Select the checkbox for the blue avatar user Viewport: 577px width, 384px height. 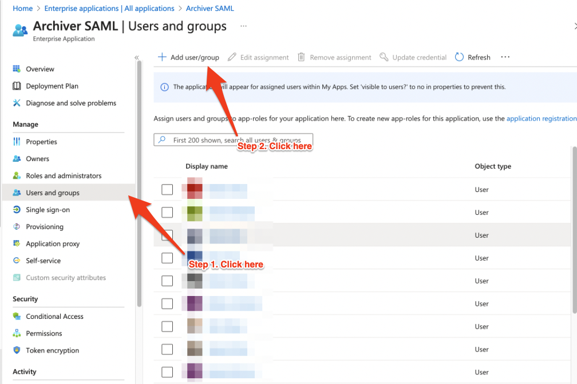167,258
